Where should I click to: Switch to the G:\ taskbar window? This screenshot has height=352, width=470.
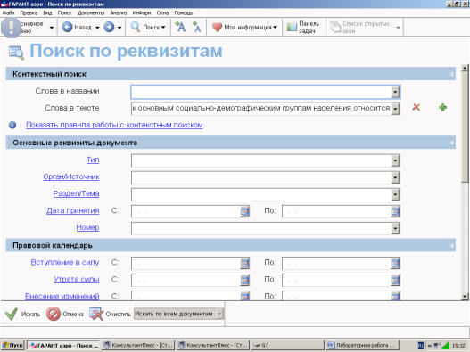point(287,346)
